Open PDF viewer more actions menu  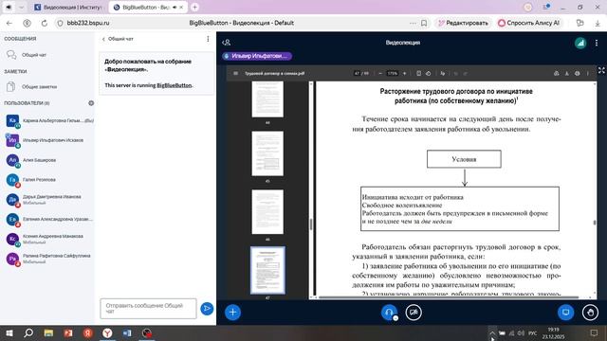(588, 73)
